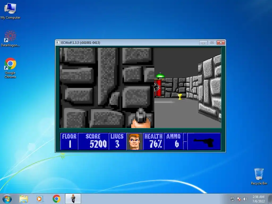The height and width of the screenshot is (204, 272).
Task: Click the green ceiling lamp
Action: click(x=160, y=76)
